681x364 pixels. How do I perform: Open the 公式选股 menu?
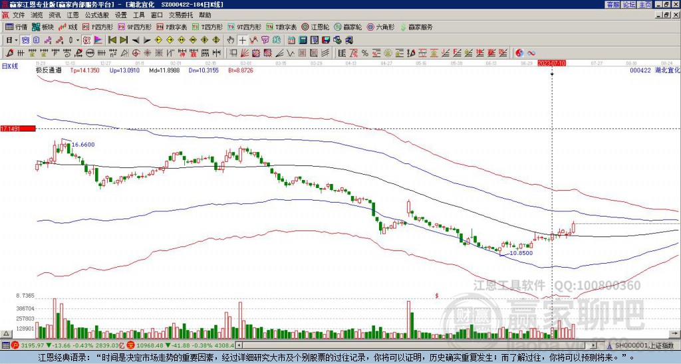click(97, 15)
